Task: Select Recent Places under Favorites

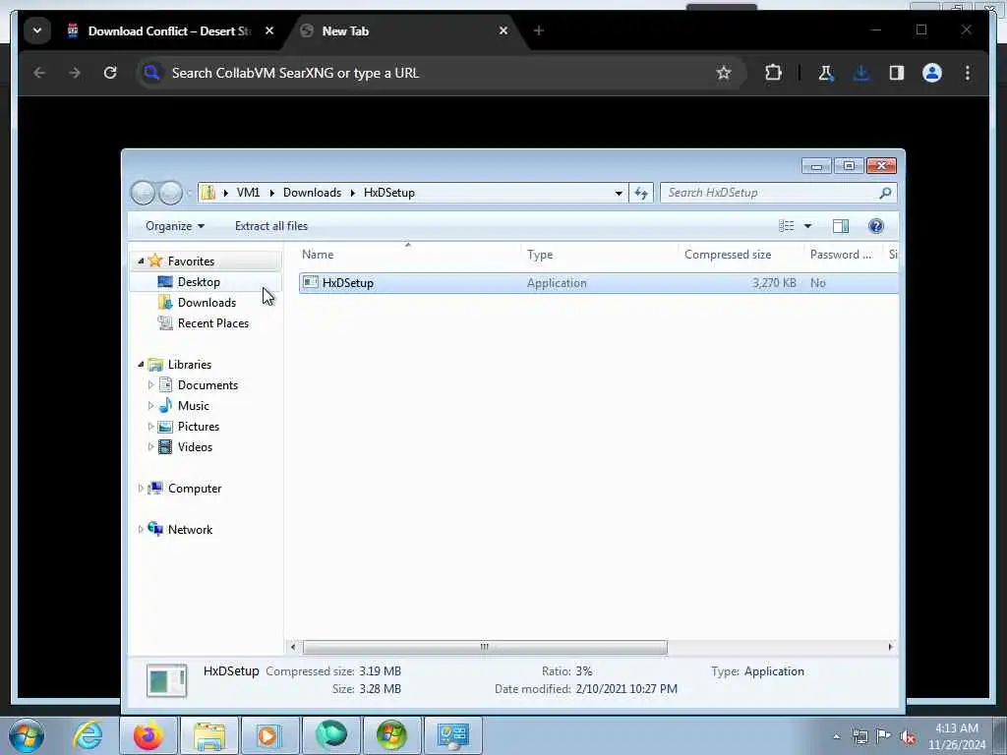Action: coord(213,322)
